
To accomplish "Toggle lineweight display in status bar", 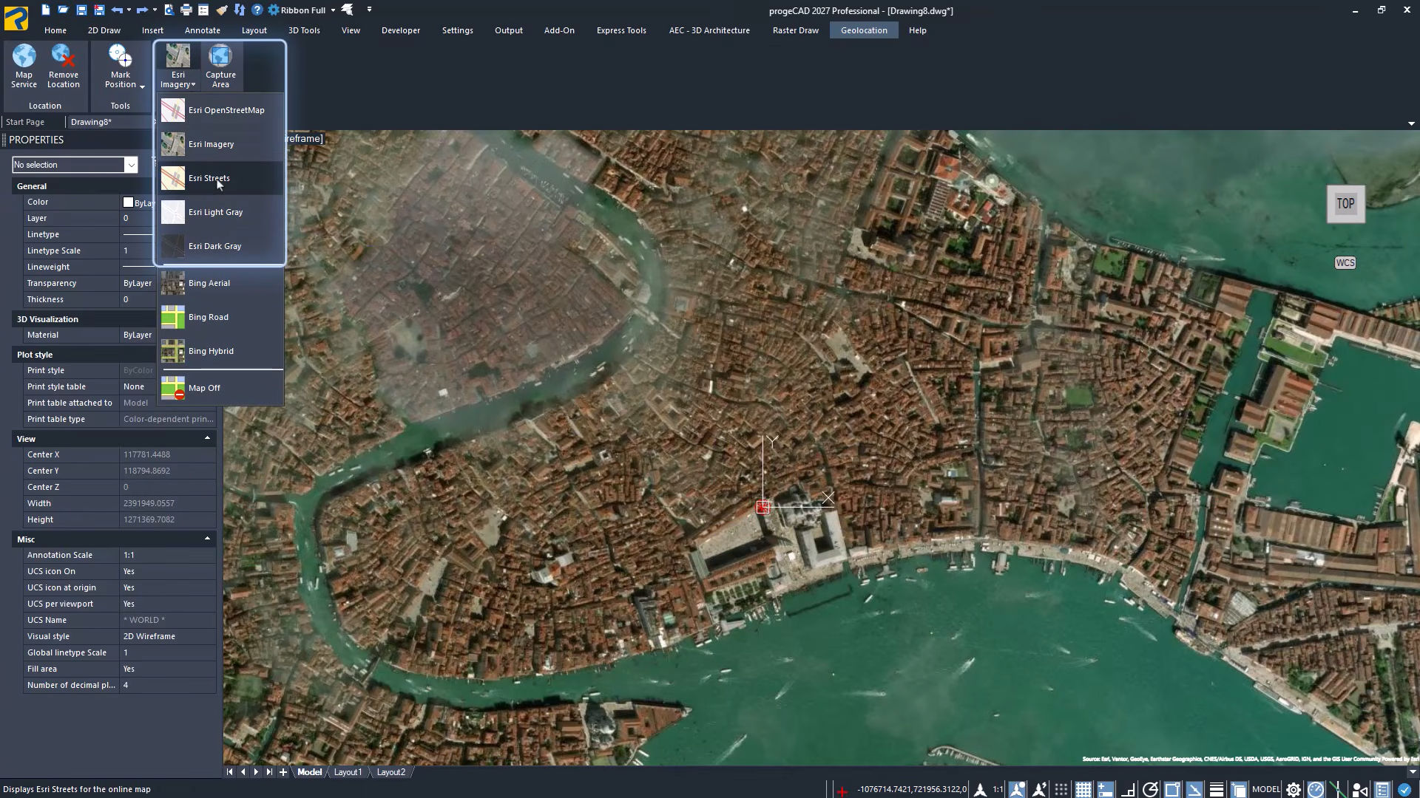I will click(x=1217, y=790).
